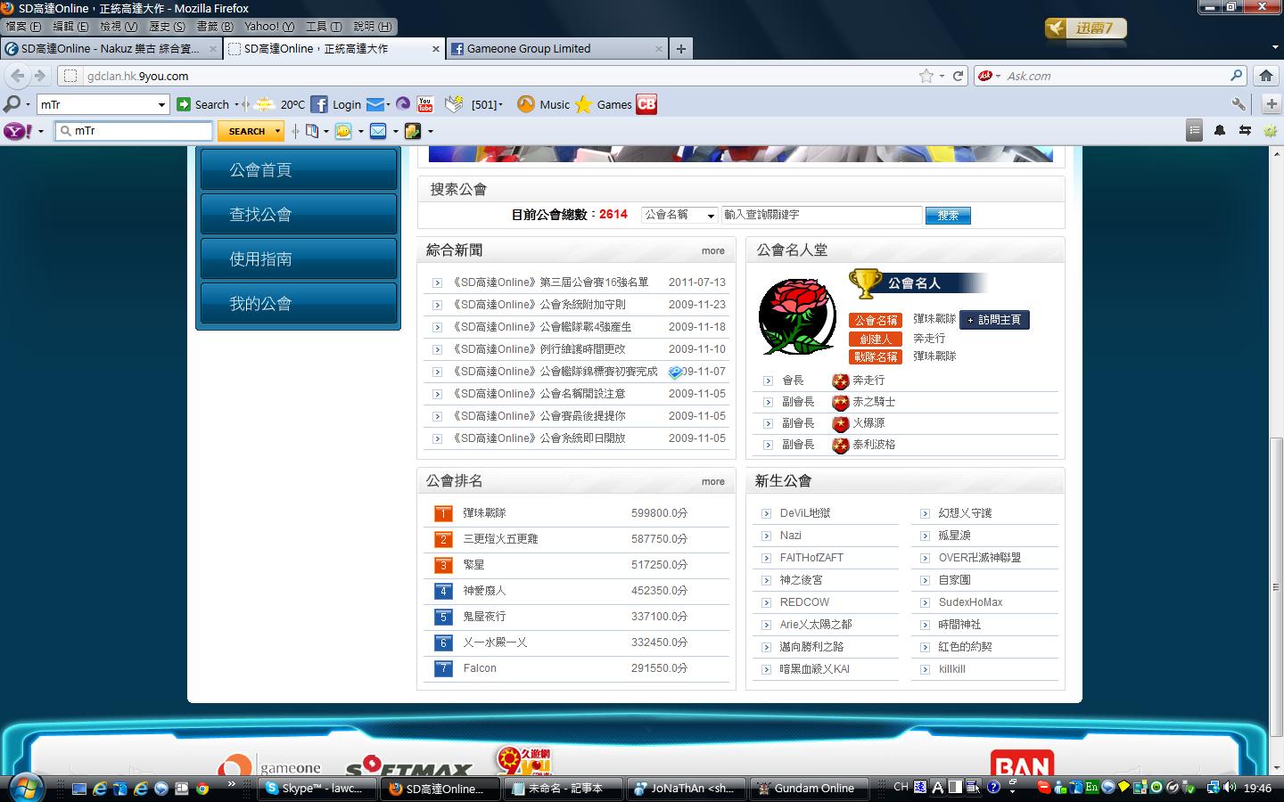
Task: Open the 編輯 (E) menu
Action: (x=71, y=27)
